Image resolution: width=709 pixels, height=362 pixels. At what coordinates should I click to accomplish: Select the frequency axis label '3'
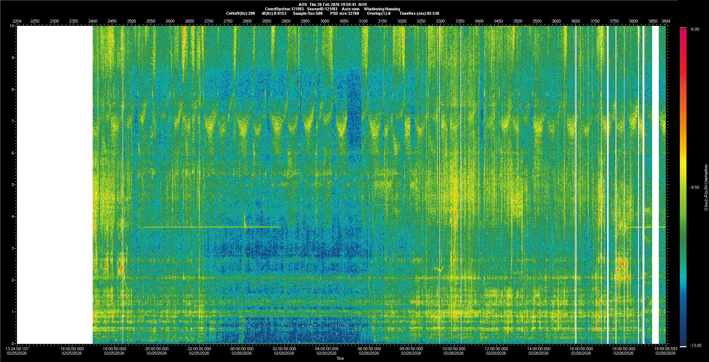tap(13, 249)
